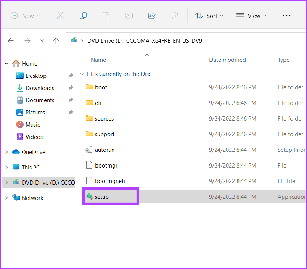The height and width of the screenshot is (269, 307).
Task: Go forward with the right arrow
Action: click(27, 41)
